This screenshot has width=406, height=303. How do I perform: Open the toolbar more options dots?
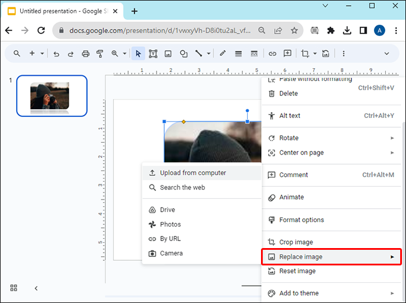click(343, 53)
